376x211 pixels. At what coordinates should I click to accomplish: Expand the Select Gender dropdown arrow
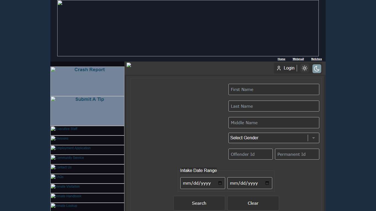click(314, 138)
